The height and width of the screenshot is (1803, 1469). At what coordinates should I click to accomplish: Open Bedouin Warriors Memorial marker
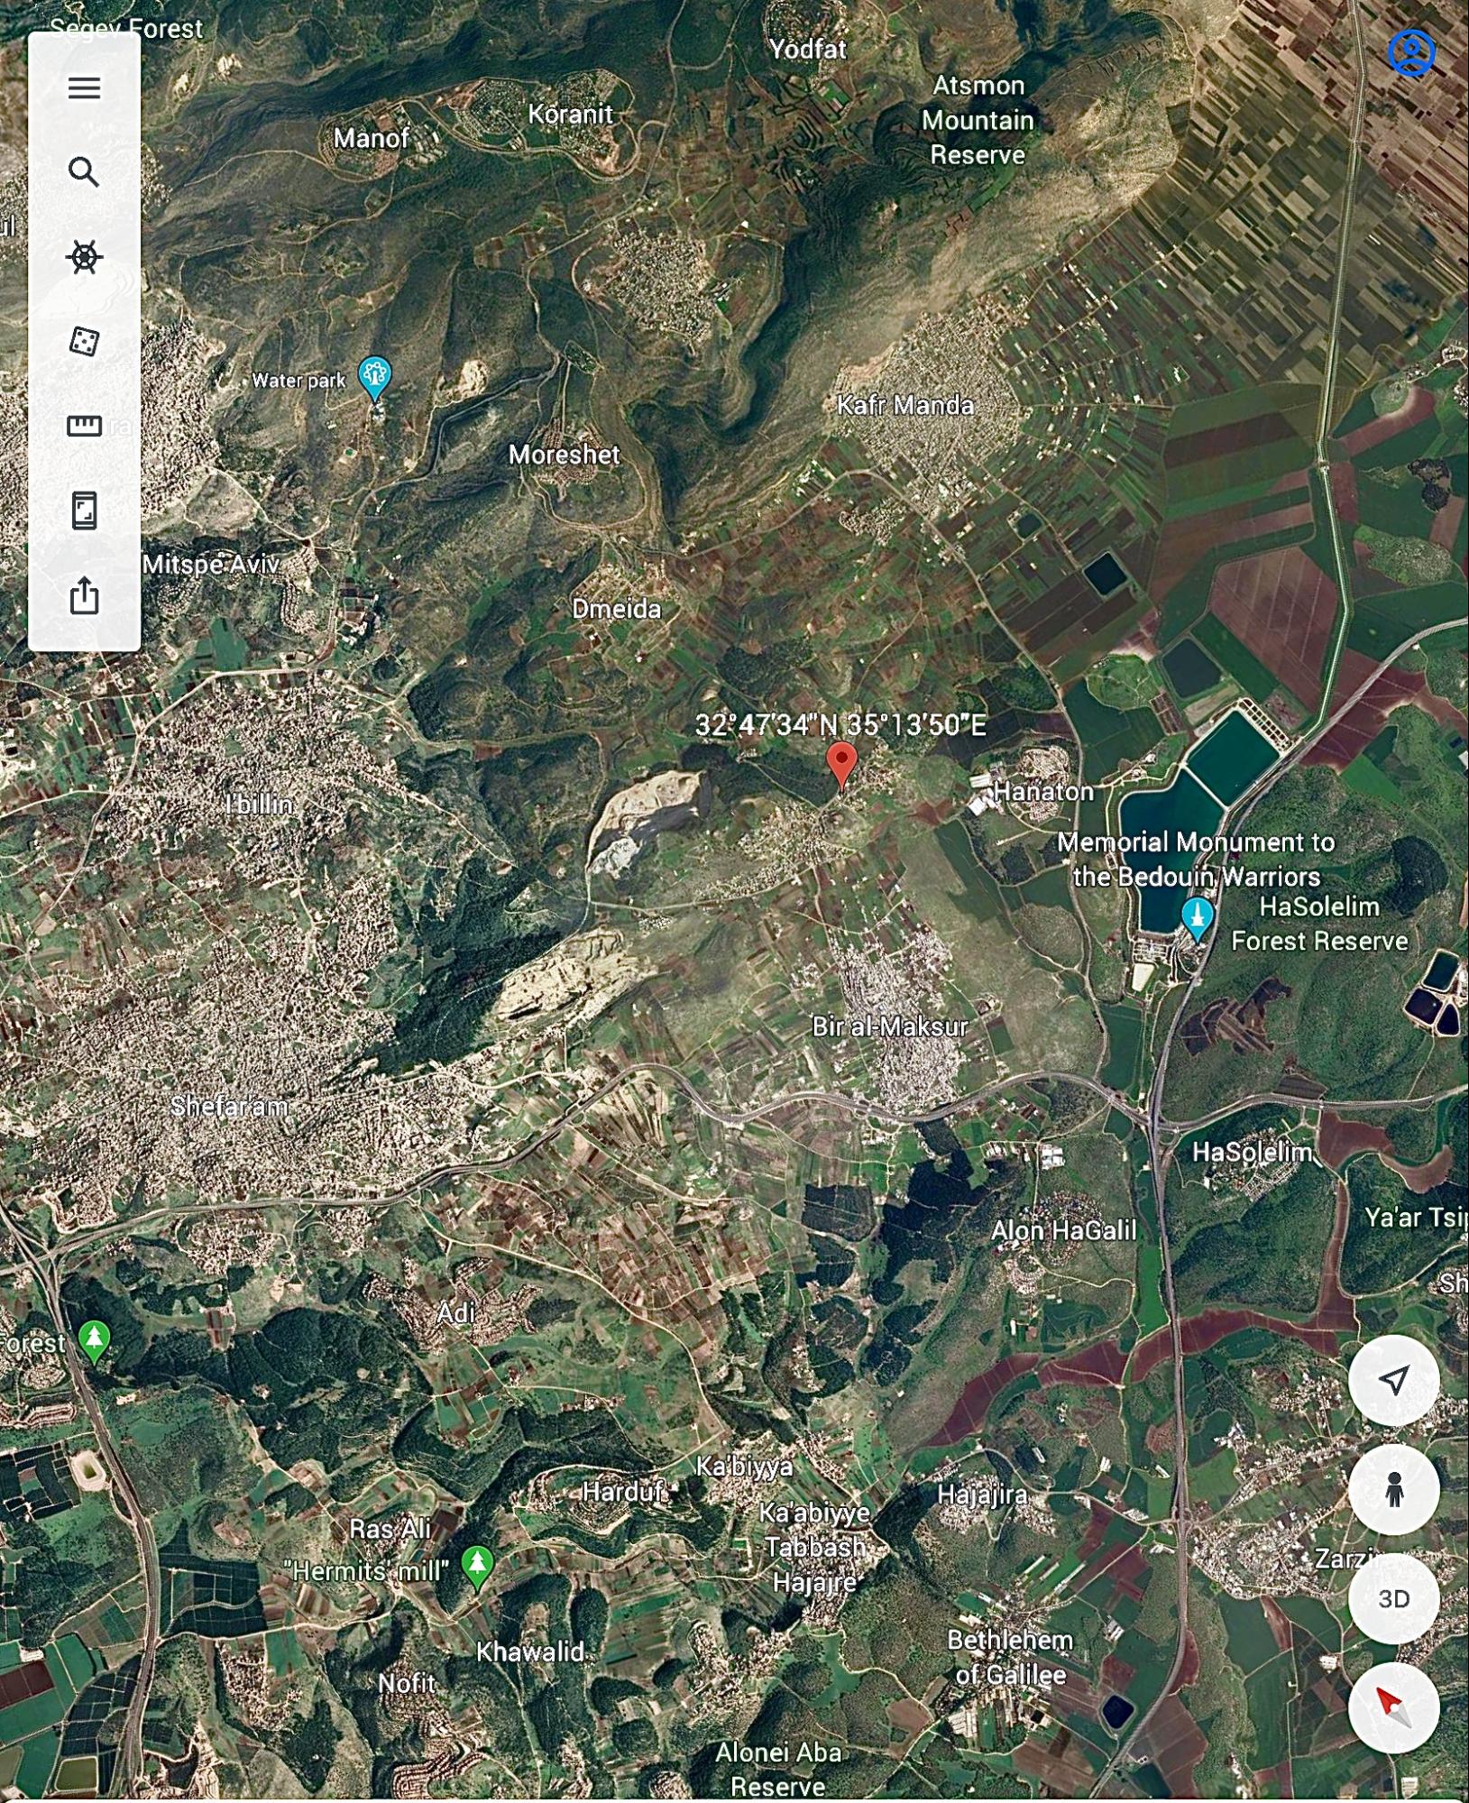(x=1197, y=916)
